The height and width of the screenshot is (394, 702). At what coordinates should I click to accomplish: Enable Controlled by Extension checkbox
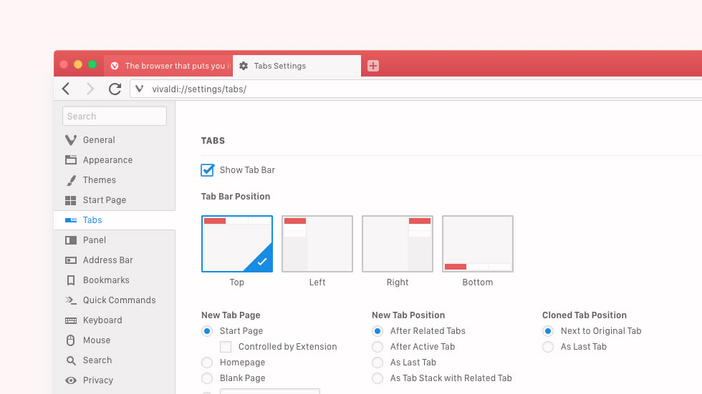pyautogui.click(x=226, y=347)
